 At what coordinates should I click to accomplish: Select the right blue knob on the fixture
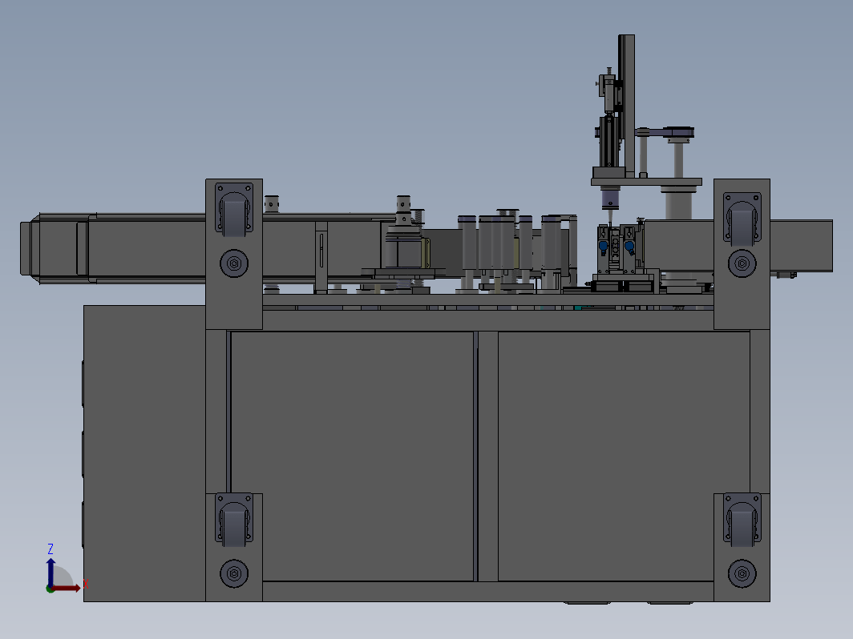tap(629, 246)
